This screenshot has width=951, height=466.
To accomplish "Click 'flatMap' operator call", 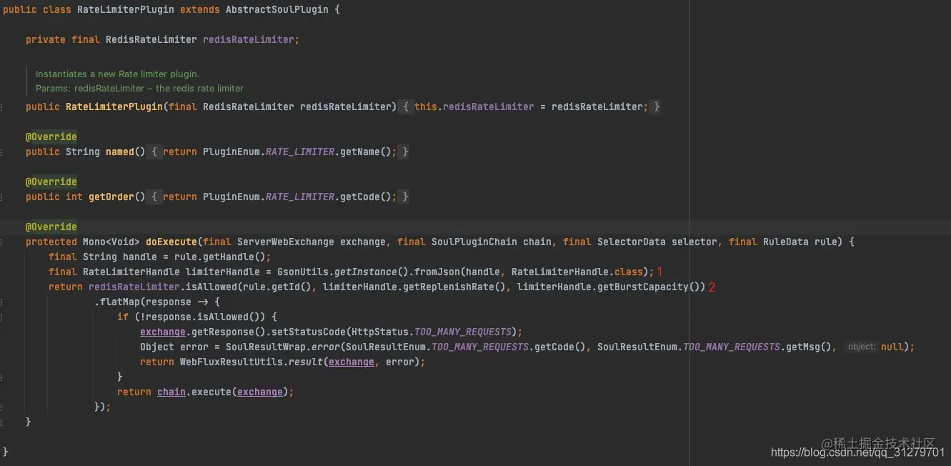I will click(x=120, y=302).
